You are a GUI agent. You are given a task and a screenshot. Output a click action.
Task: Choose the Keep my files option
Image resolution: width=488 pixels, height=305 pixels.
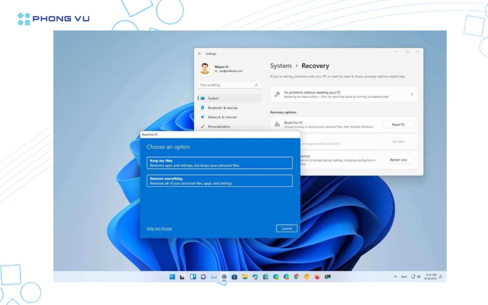coord(219,163)
